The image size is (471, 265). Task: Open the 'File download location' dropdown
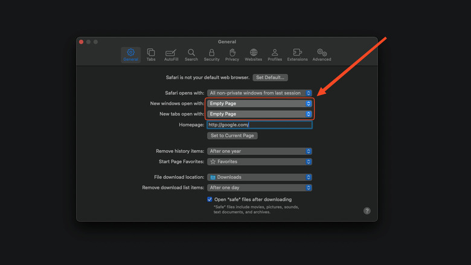260,177
